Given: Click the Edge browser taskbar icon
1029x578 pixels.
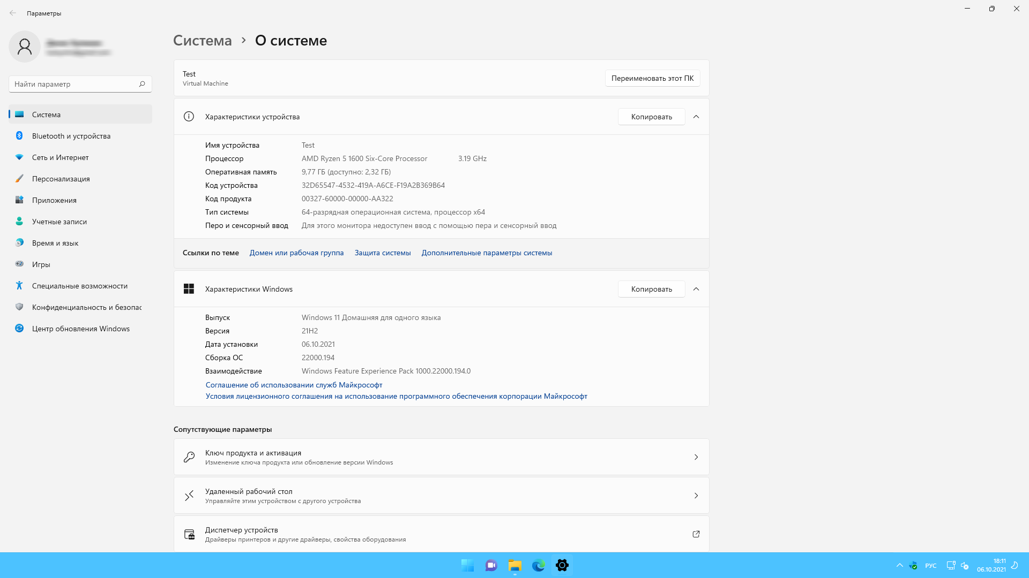Looking at the screenshot, I should click(x=538, y=565).
